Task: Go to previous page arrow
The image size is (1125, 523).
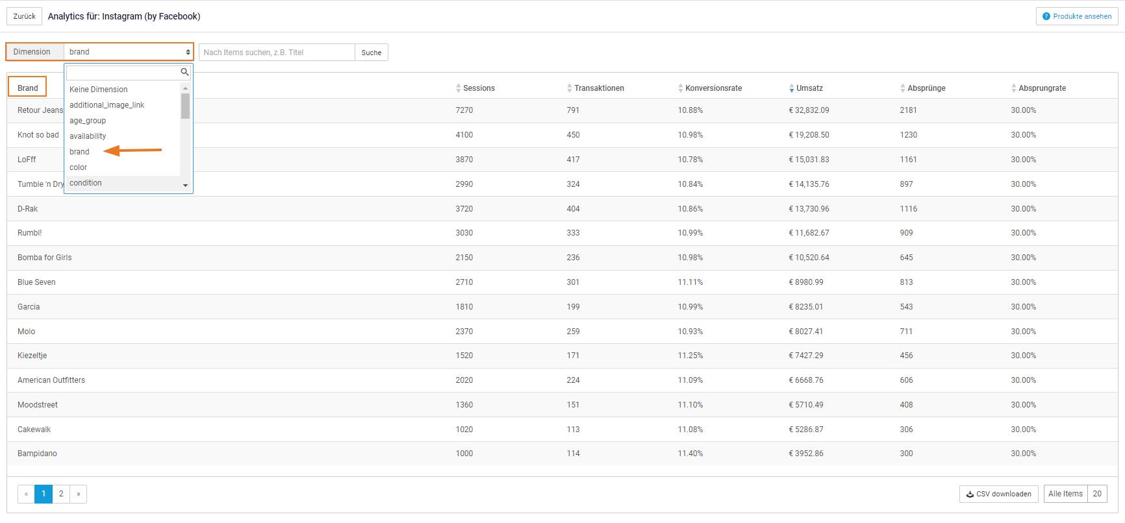Action: pyautogui.click(x=26, y=494)
